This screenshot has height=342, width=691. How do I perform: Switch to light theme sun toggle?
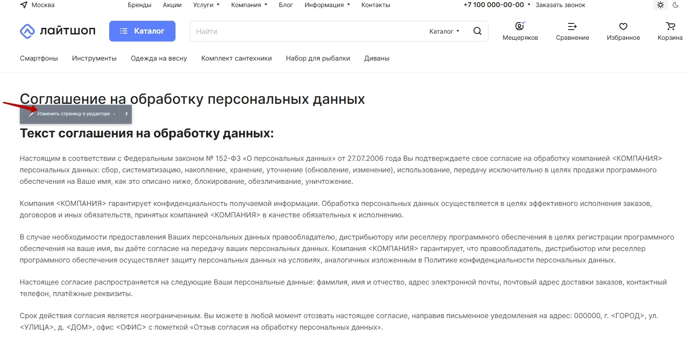tap(660, 5)
